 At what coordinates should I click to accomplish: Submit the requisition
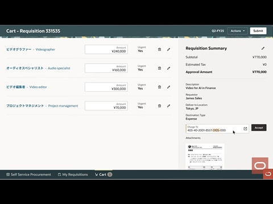(x=258, y=31)
